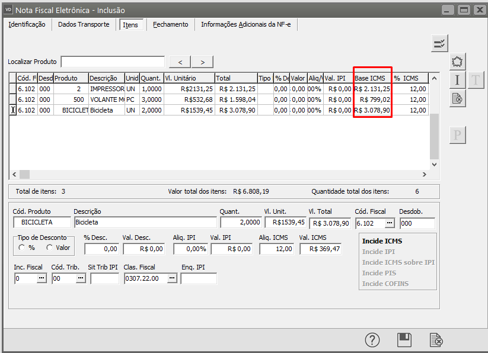This screenshot has height=353, width=488.
Task: Click the Localizar Produto search field
Action: (x=113, y=62)
